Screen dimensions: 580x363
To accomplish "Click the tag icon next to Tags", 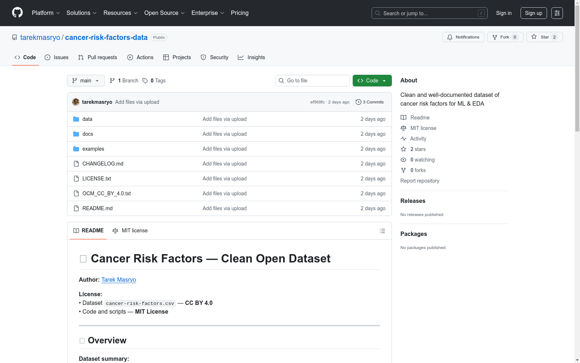I will tap(145, 81).
